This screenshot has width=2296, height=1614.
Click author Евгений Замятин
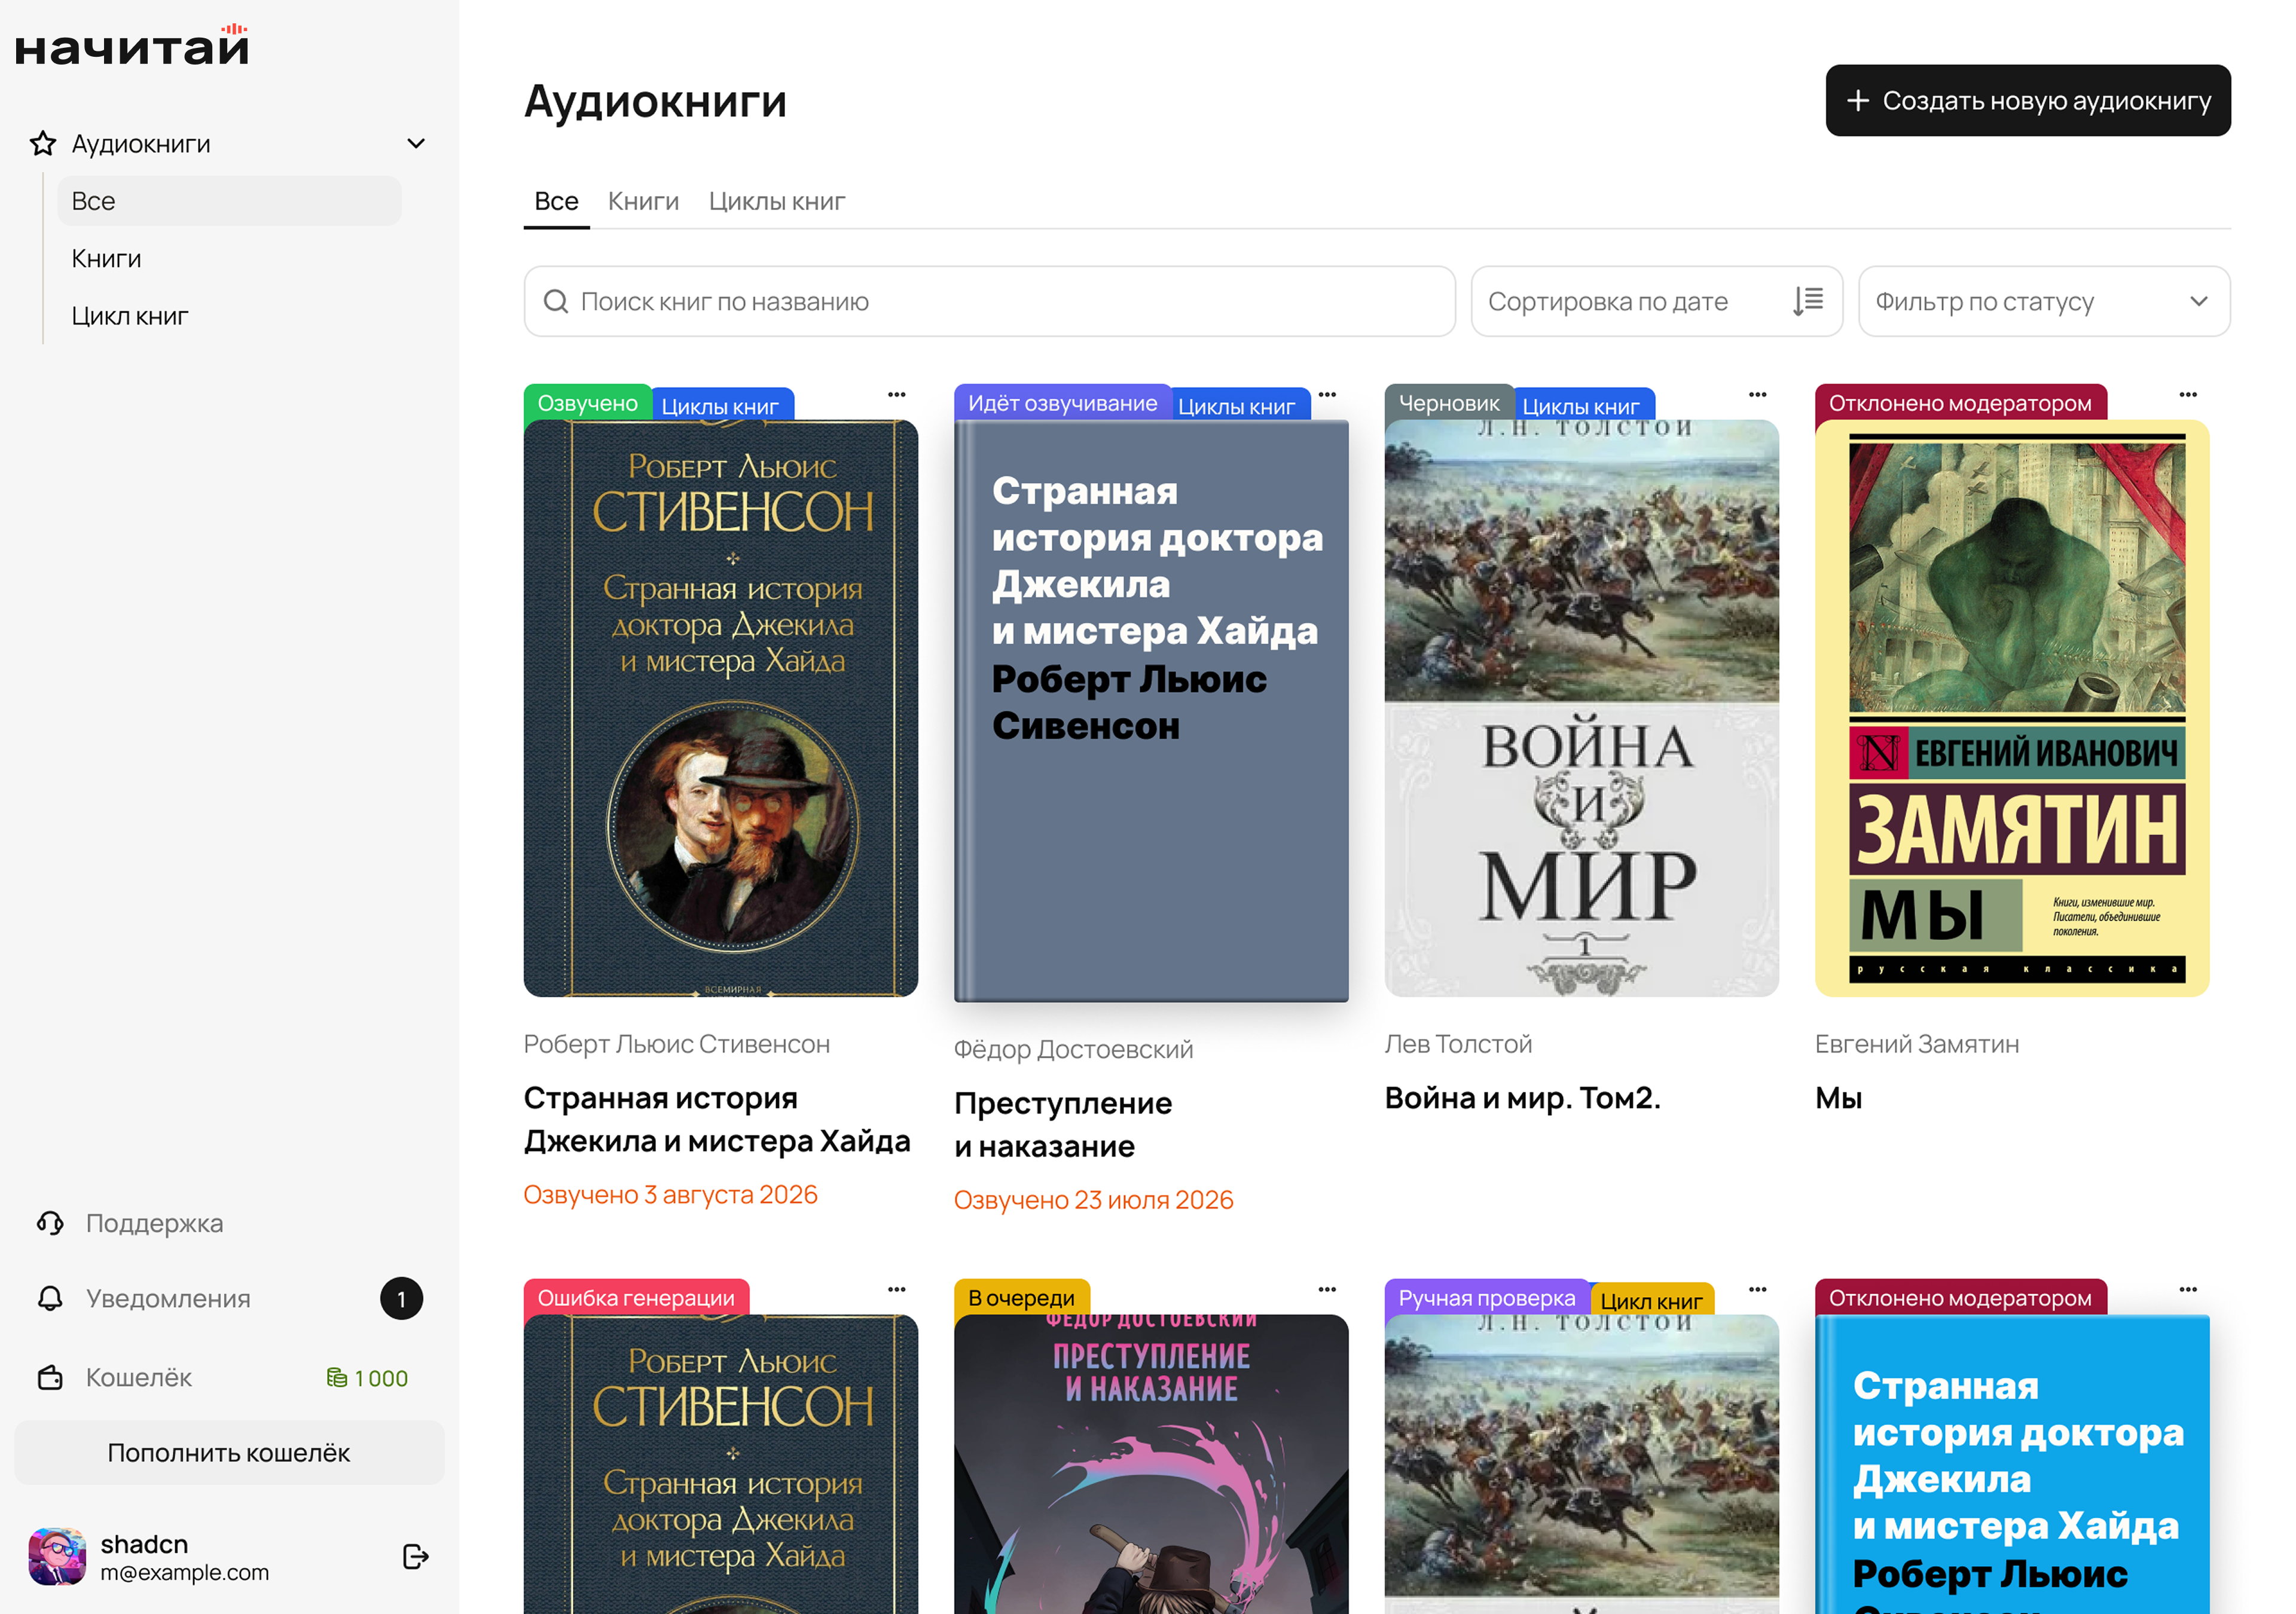click(x=1917, y=1044)
